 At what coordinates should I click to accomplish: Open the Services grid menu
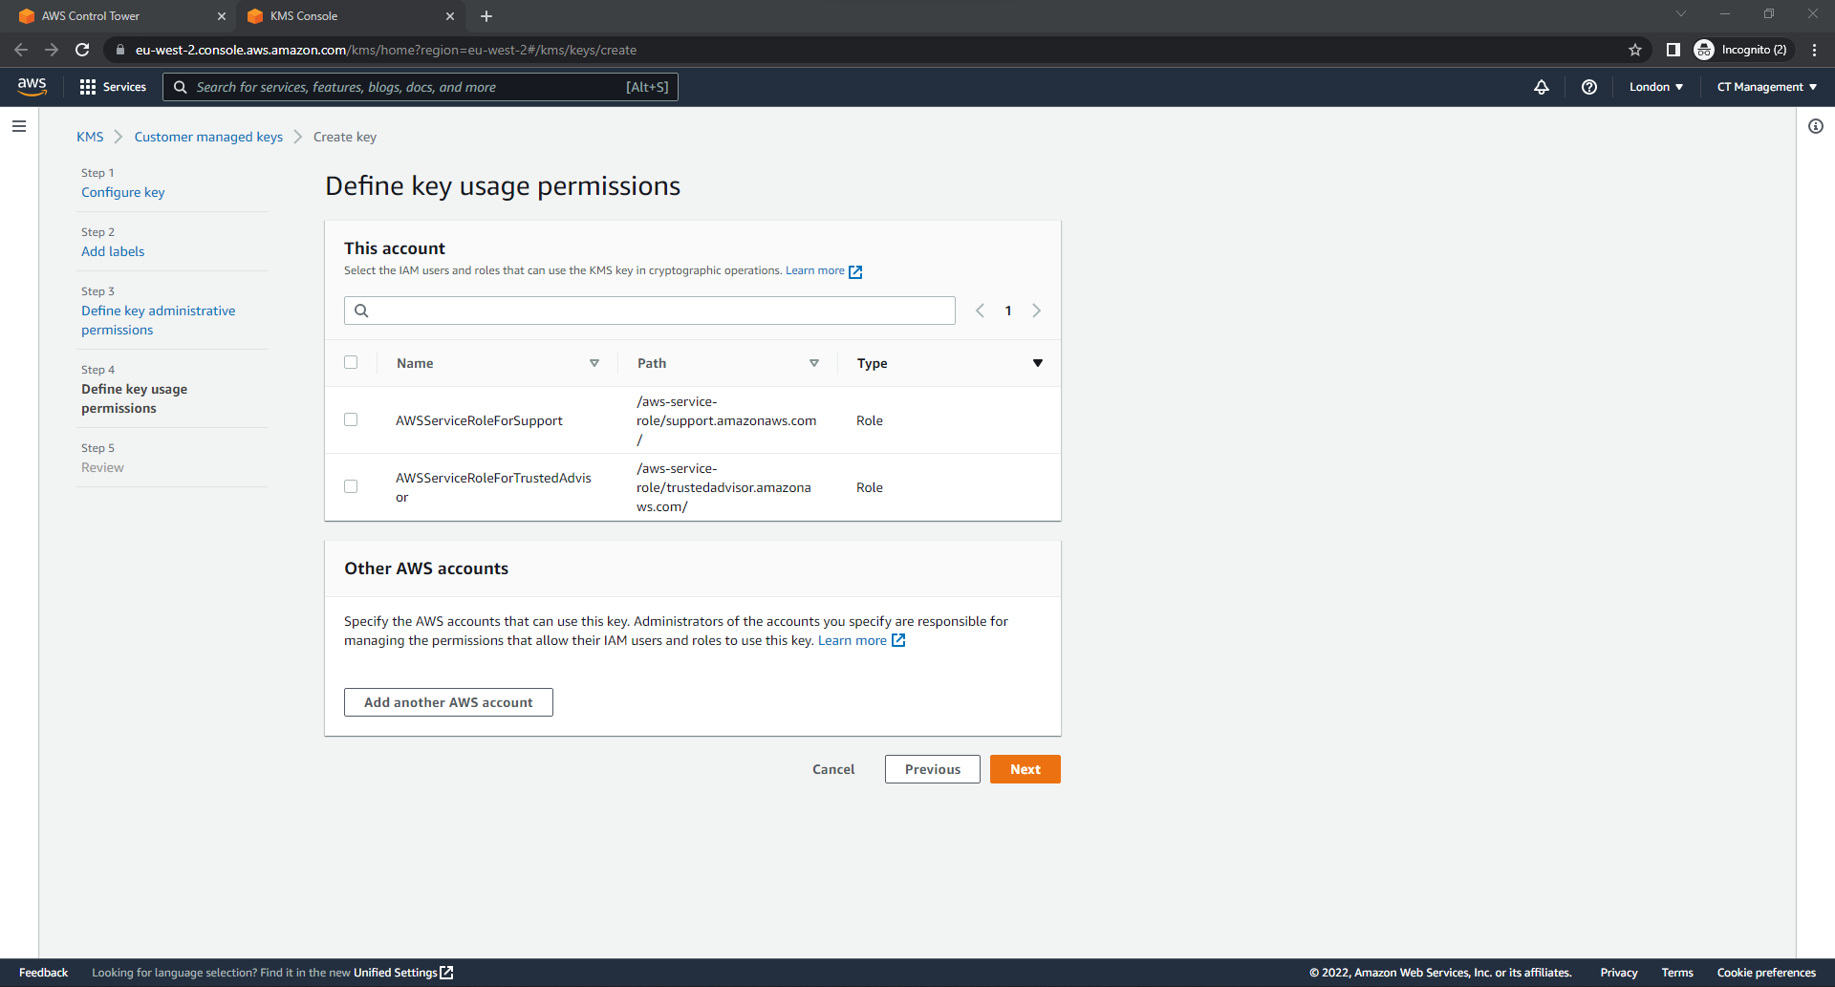tap(112, 87)
